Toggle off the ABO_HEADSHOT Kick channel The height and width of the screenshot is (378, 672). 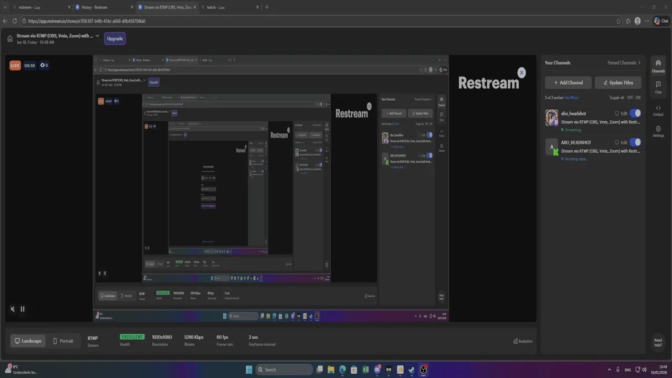(x=635, y=142)
